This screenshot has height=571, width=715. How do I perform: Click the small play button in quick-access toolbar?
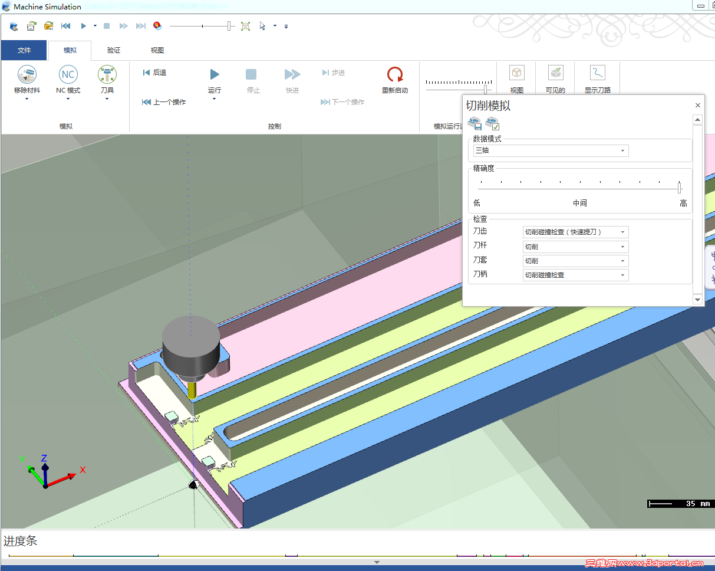pyautogui.click(x=84, y=26)
